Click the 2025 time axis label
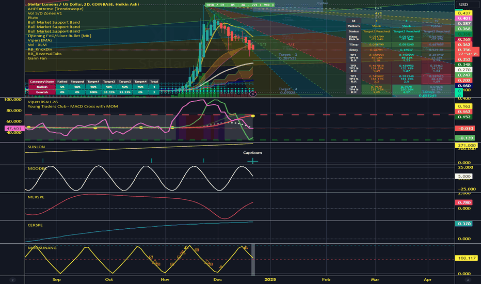 point(270,280)
